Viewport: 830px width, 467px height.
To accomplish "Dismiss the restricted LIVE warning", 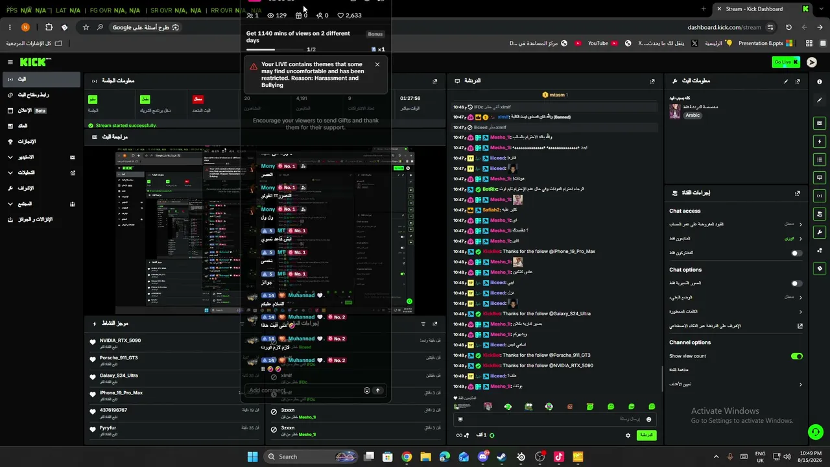I will pos(377,64).
